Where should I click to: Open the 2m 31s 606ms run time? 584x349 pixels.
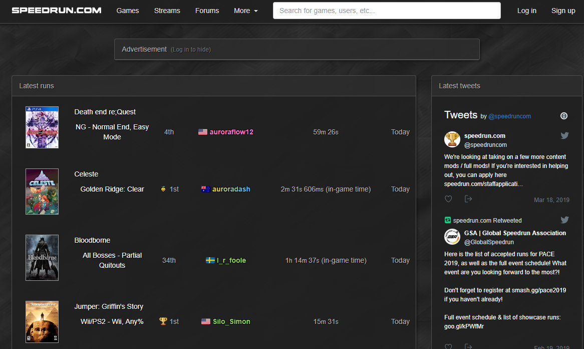pos(326,189)
